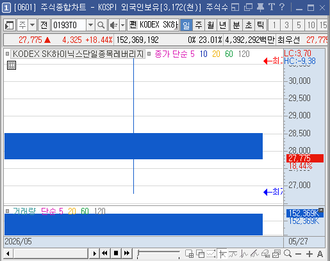Toggle the left side panel icon

10,25
